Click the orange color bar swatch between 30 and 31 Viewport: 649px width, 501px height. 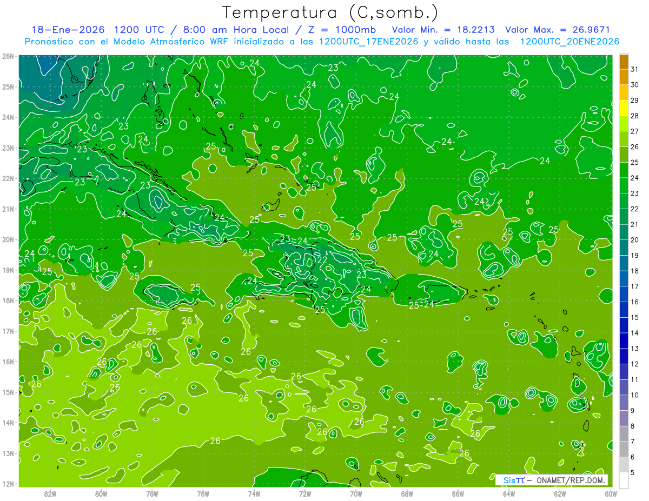coord(624,77)
